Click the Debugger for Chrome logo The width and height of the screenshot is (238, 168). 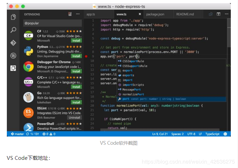(x=28, y=67)
